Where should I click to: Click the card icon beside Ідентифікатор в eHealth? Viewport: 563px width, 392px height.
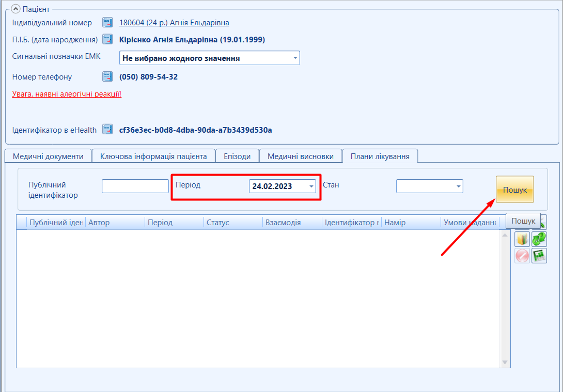[107, 130]
